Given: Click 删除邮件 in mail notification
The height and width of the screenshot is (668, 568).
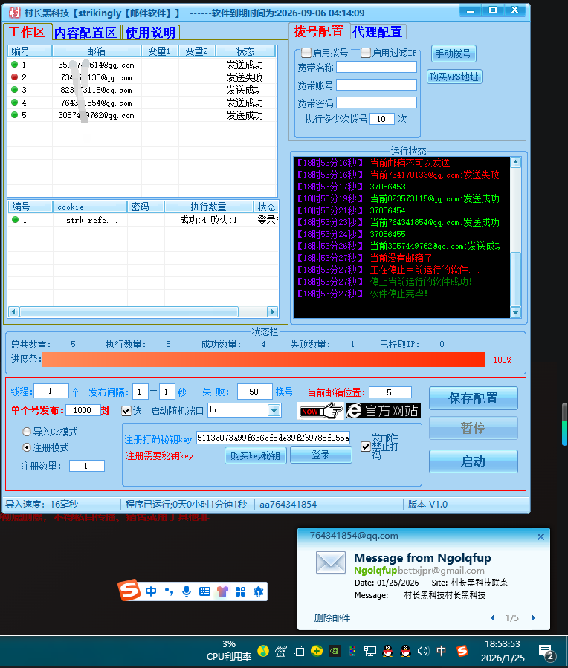Looking at the screenshot, I should pos(332,617).
